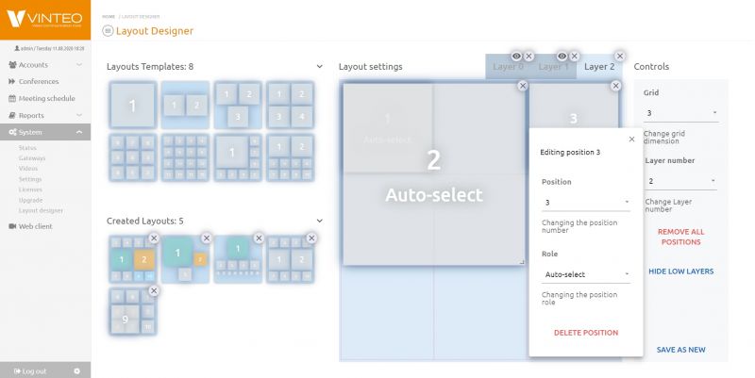Click HIDE LOW LAYERS toggle
755x378 pixels.
(x=680, y=271)
